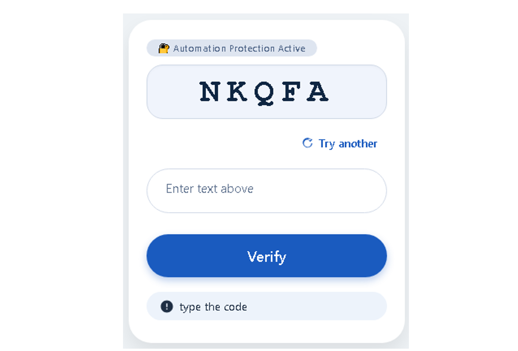Click the type the code message text
Image resolution: width=518 pixels, height=351 pixels.
(214, 306)
